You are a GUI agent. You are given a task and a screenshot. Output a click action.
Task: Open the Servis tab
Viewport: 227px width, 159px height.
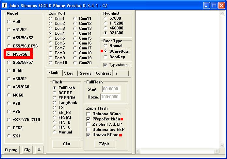click(86, 73)
